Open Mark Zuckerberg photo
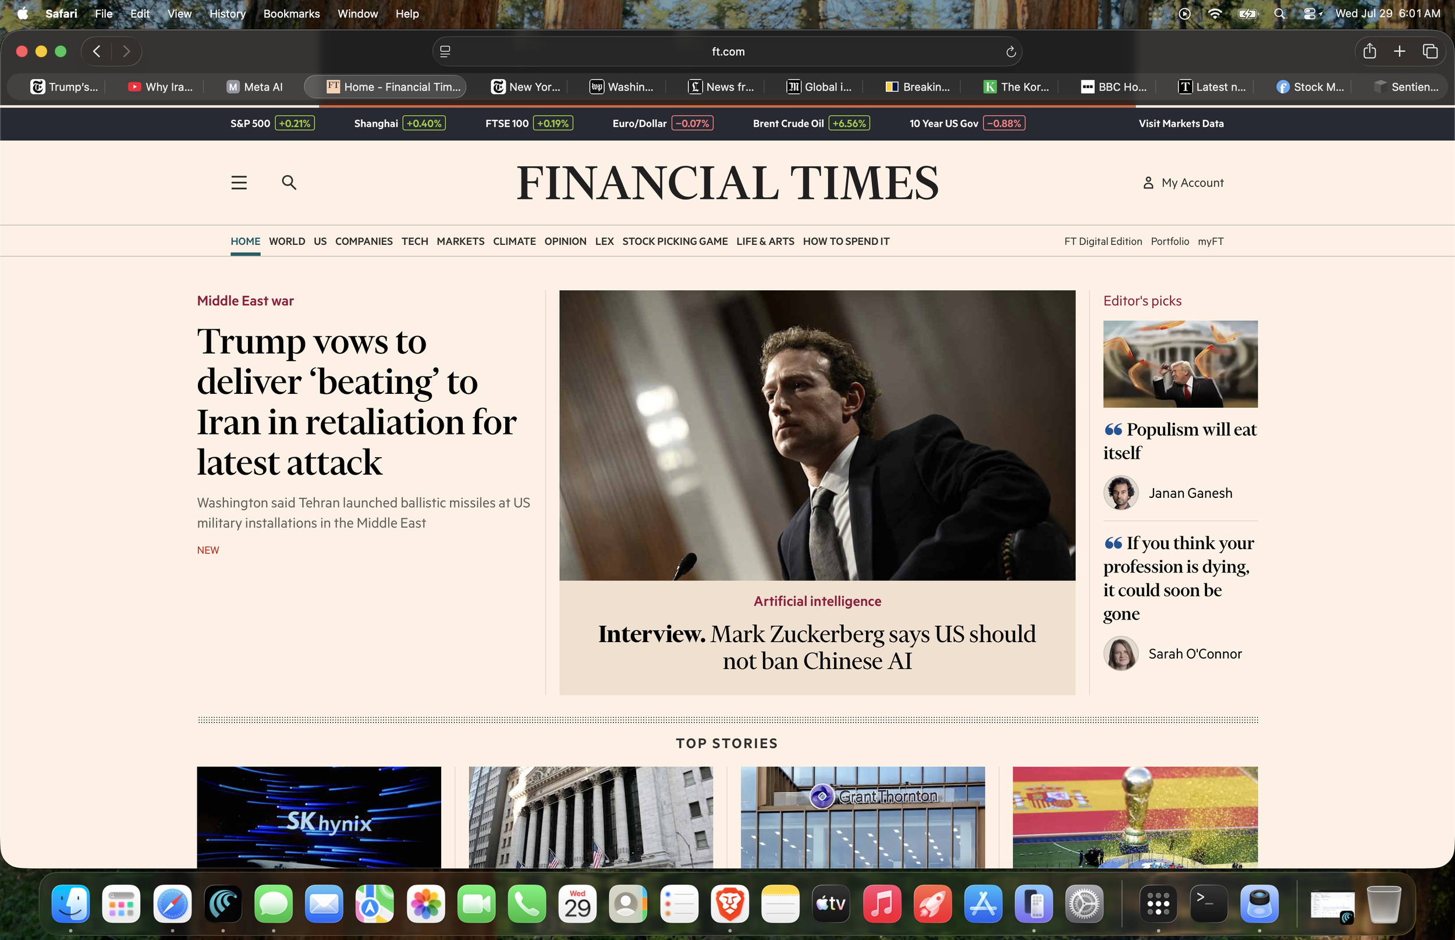 point(817,435)
